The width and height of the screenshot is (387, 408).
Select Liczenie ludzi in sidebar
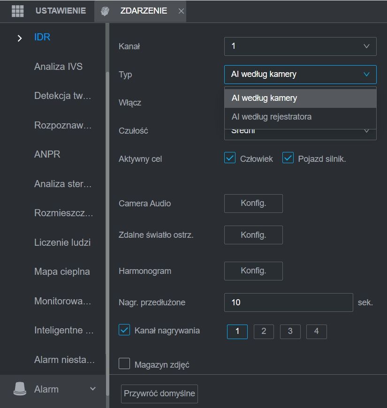point(62,242)
